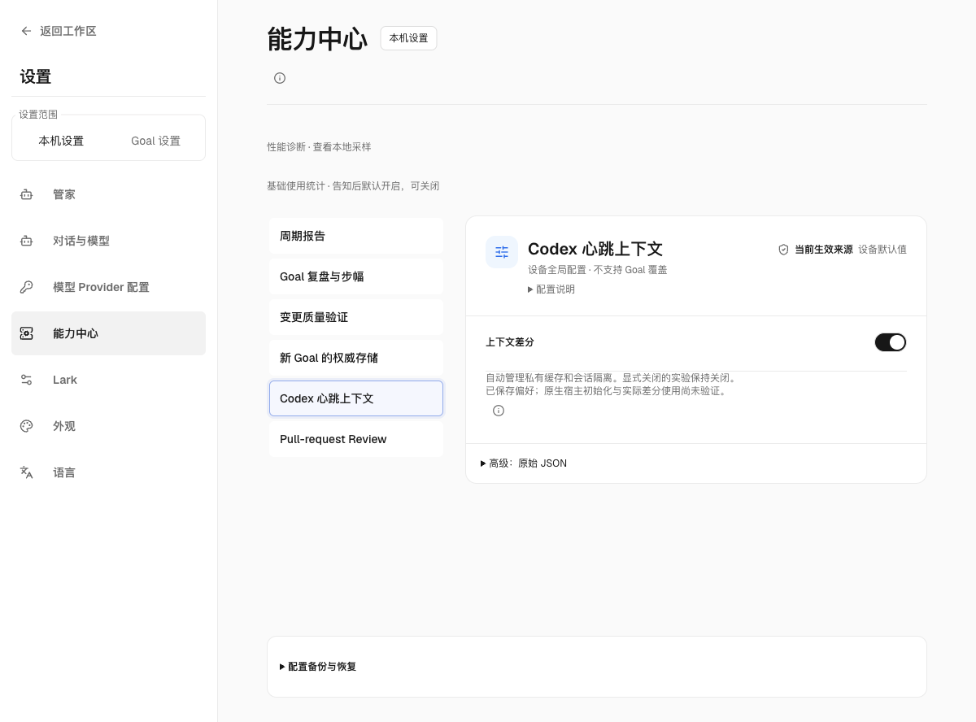The image size is (976, 722).
Task: Click the sliders icon beside Lark
Action: 27,380
